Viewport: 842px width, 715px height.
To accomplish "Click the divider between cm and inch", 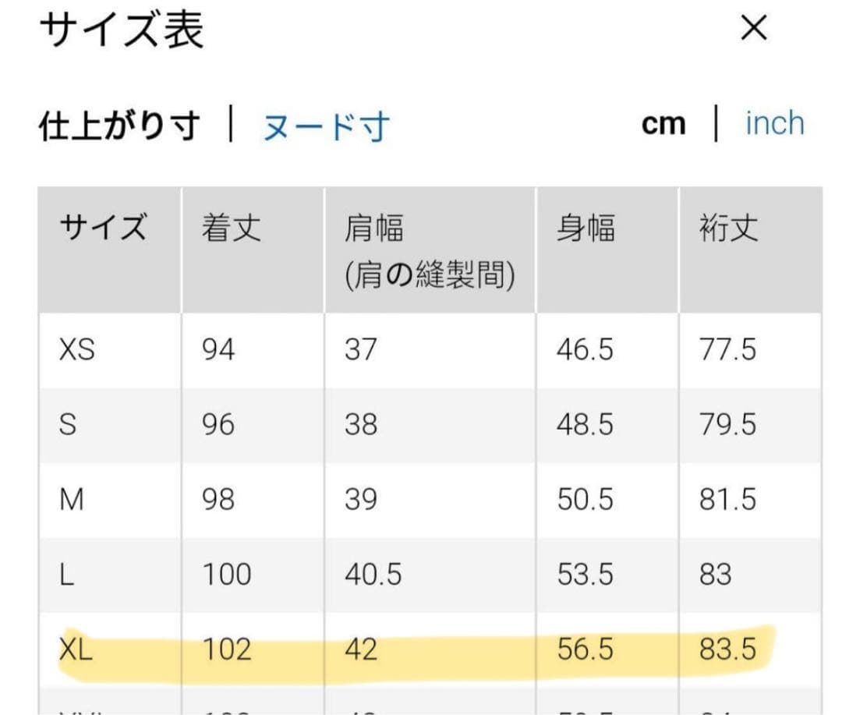I will [x=717, y=123].
